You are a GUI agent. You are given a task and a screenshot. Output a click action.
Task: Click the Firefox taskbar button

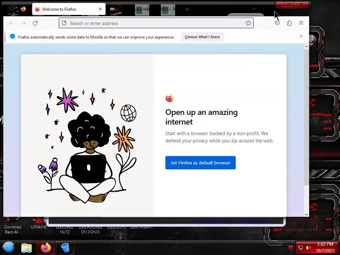click(x=46, y=248)
